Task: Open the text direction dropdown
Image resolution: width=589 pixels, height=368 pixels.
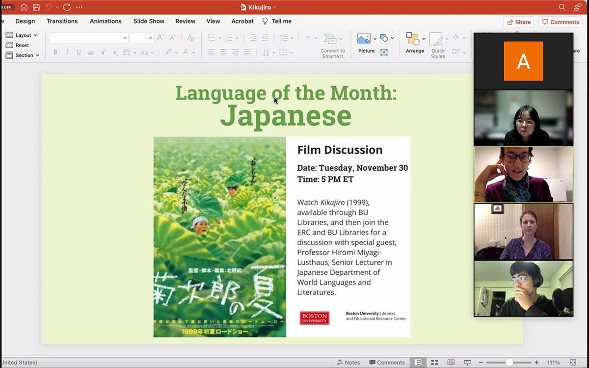Action: click(x=268, y=52)
